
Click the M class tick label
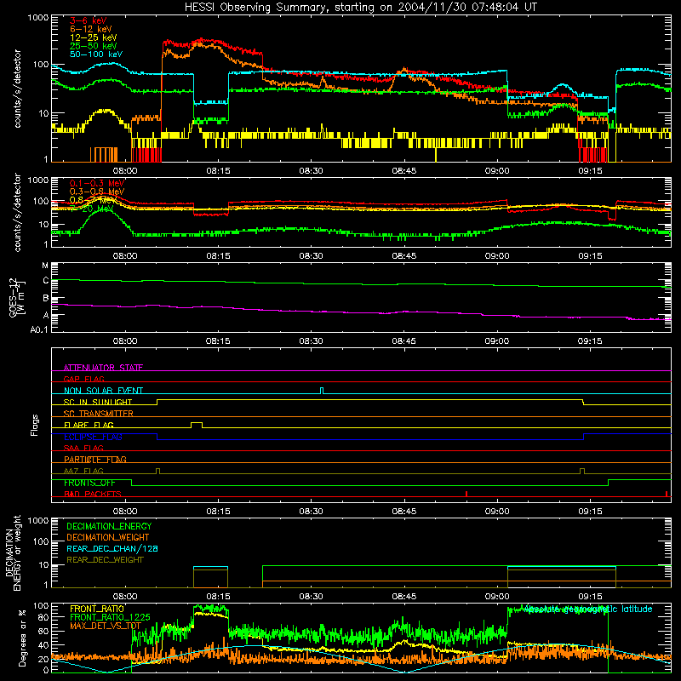pos(45,266)
